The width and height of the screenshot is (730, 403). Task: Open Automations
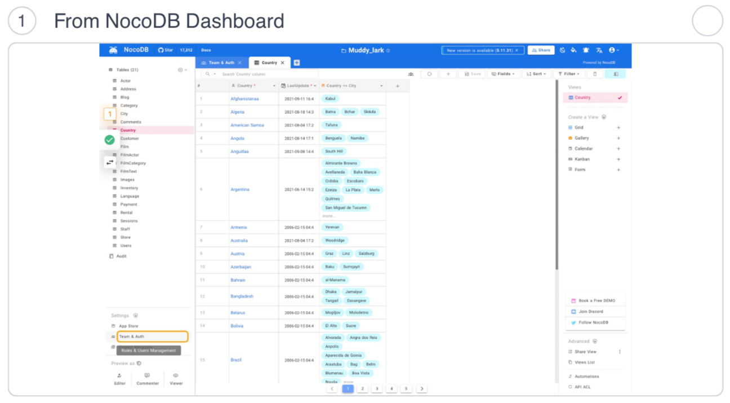pos(584,377)
